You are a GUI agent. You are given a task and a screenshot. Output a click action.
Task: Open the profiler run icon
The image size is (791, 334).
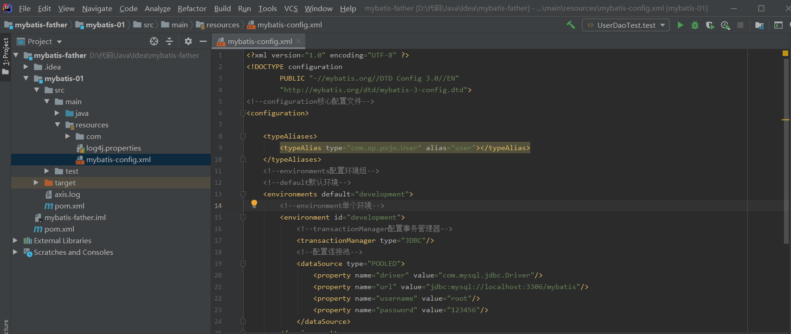pos(725,25)
